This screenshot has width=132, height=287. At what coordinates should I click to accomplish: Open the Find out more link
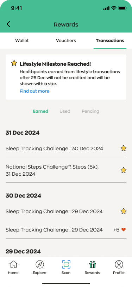[x=34, y=91]
